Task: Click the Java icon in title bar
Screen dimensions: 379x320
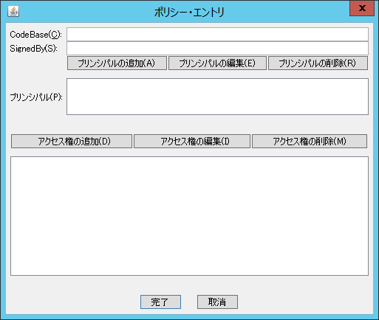Action: (x=13, y=11)
